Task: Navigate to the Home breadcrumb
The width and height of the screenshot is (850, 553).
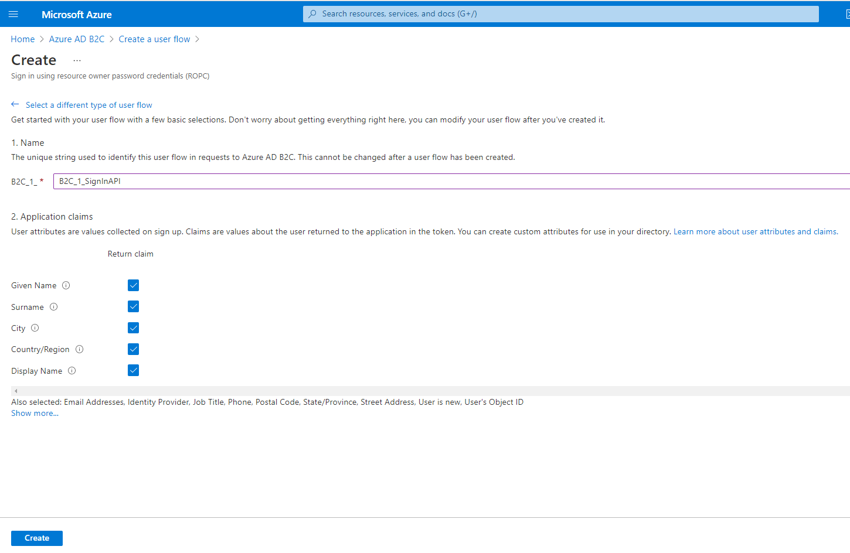Action: [x=23, y=39]
